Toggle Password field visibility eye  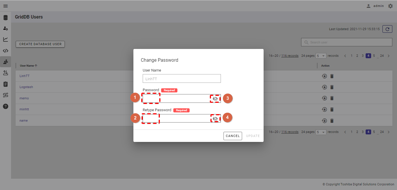(215, 98)
